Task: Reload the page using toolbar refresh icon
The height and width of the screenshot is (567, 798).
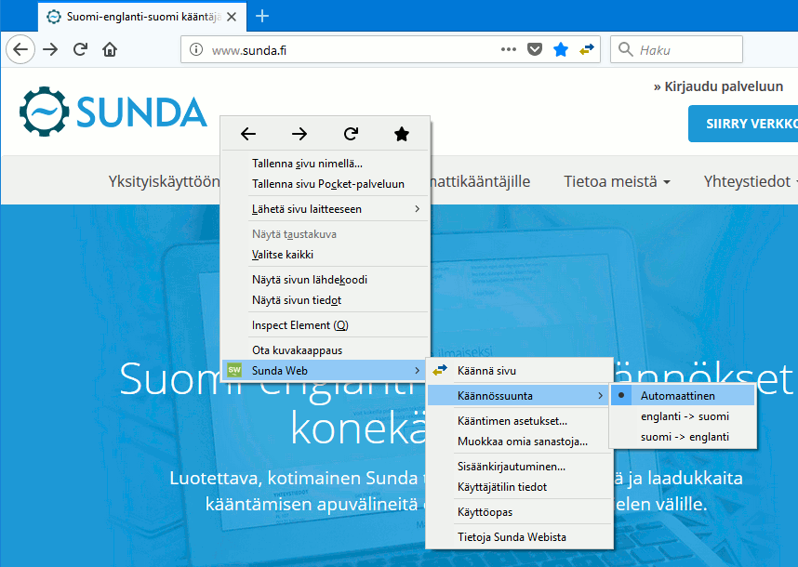Action: (80, 49)
